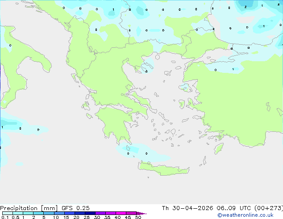Click the '15' legend scale label
283x219 pixels.
click(66, 217)
